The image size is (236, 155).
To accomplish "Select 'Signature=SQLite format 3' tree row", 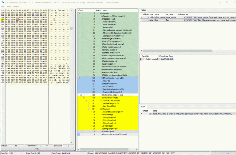I will coord(108,16).
